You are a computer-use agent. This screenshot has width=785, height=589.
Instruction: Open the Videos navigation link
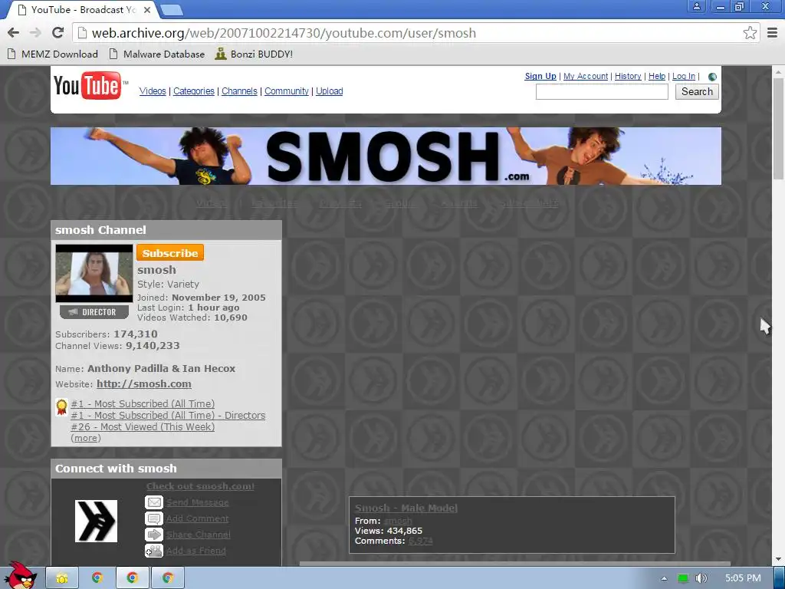pyautogui.click(x=153, y=91)
